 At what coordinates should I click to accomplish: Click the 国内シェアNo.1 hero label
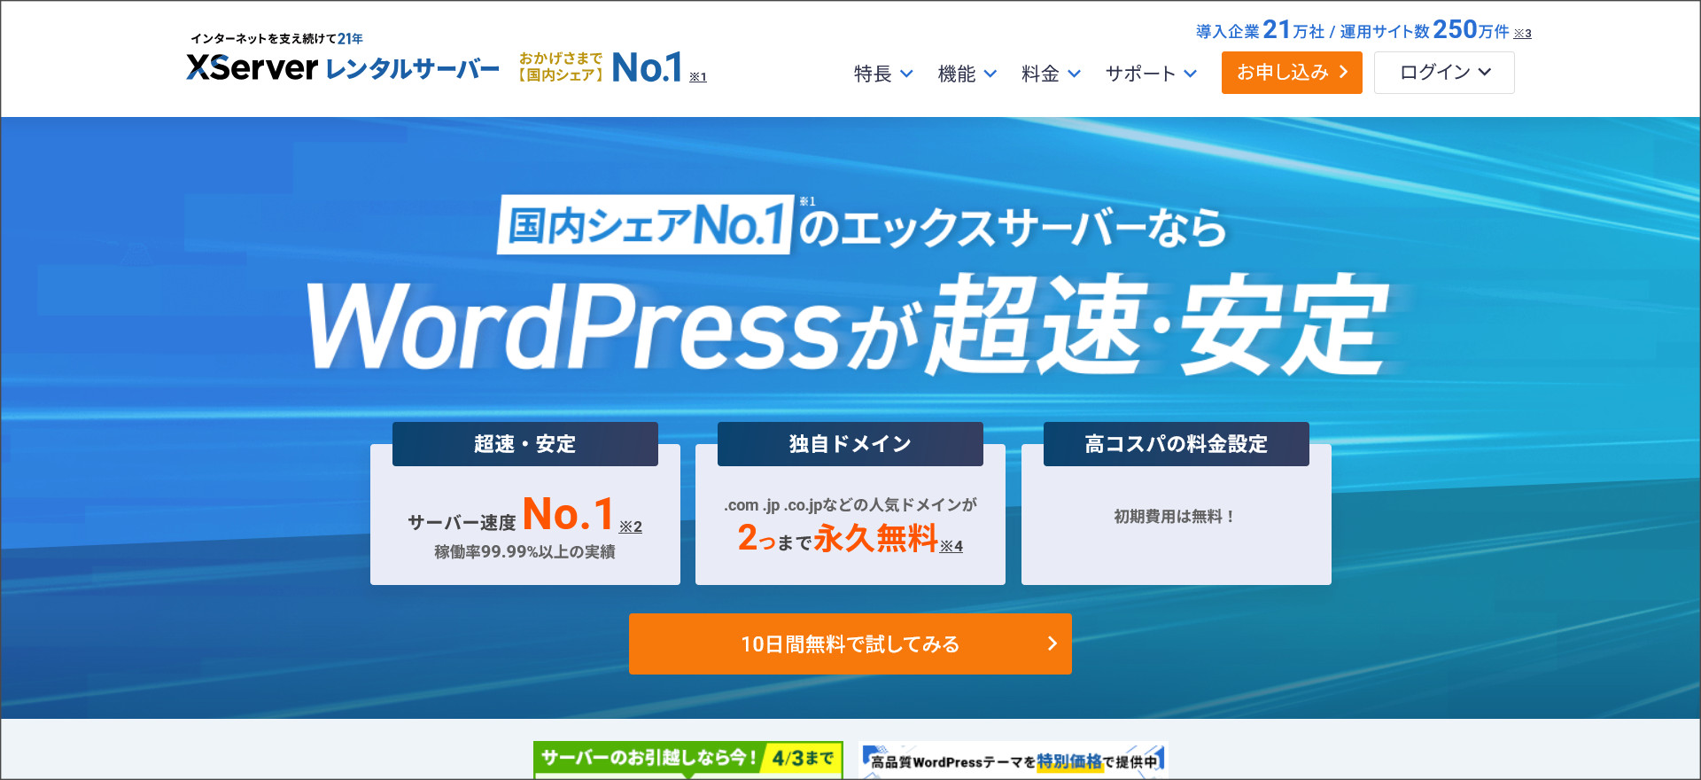click(646, 224)
